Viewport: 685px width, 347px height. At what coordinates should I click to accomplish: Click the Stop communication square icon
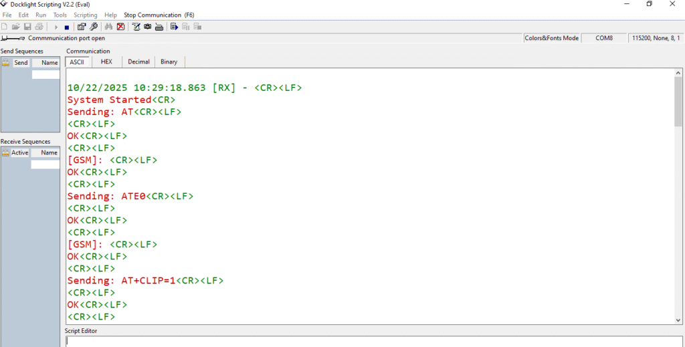(66, 27)
